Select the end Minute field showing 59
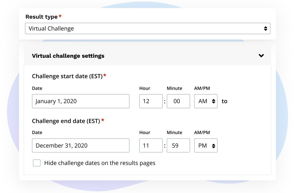Viewport: 295px width, 193px height. (178, 146)
